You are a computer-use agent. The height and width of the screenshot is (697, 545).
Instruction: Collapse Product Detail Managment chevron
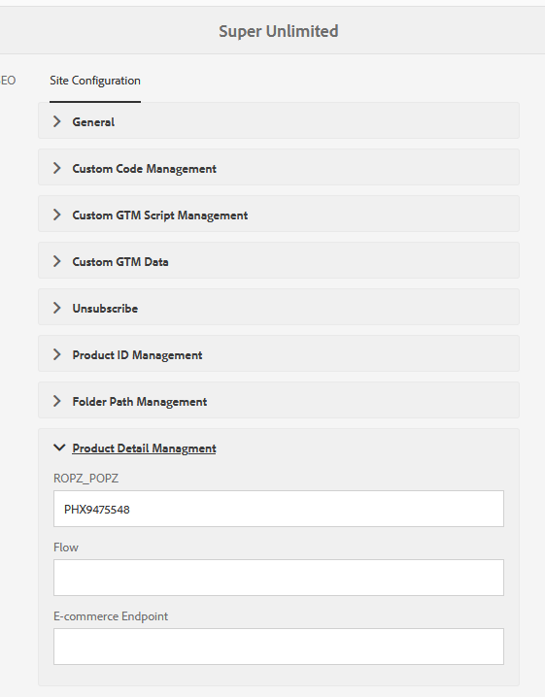59,448
